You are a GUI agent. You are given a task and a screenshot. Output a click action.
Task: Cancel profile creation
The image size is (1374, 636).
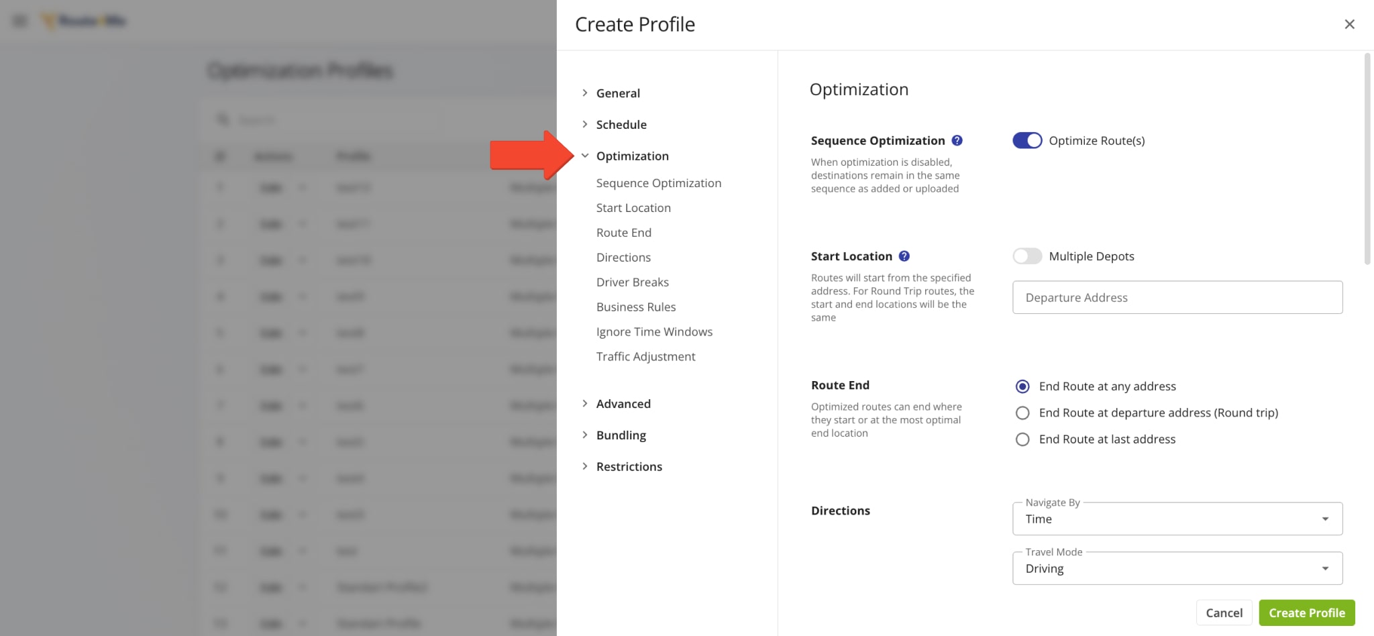[1224, 613]
